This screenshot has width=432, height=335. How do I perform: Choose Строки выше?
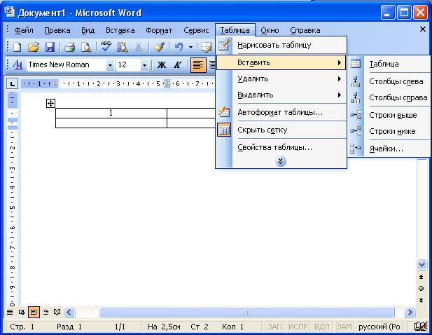click(x=389, y=115)
